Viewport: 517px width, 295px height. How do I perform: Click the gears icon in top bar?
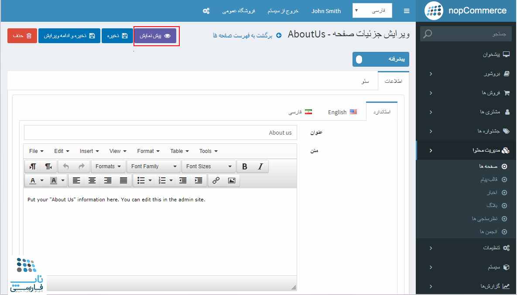(206, 11)
